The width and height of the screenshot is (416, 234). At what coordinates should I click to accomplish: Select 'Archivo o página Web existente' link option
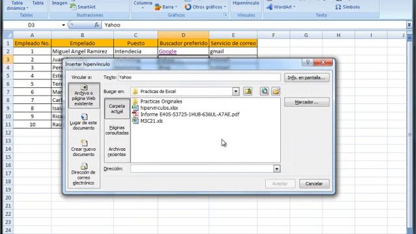click(84, 96)
